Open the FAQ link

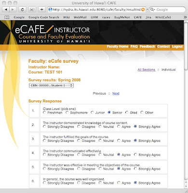tap(134, 46)
